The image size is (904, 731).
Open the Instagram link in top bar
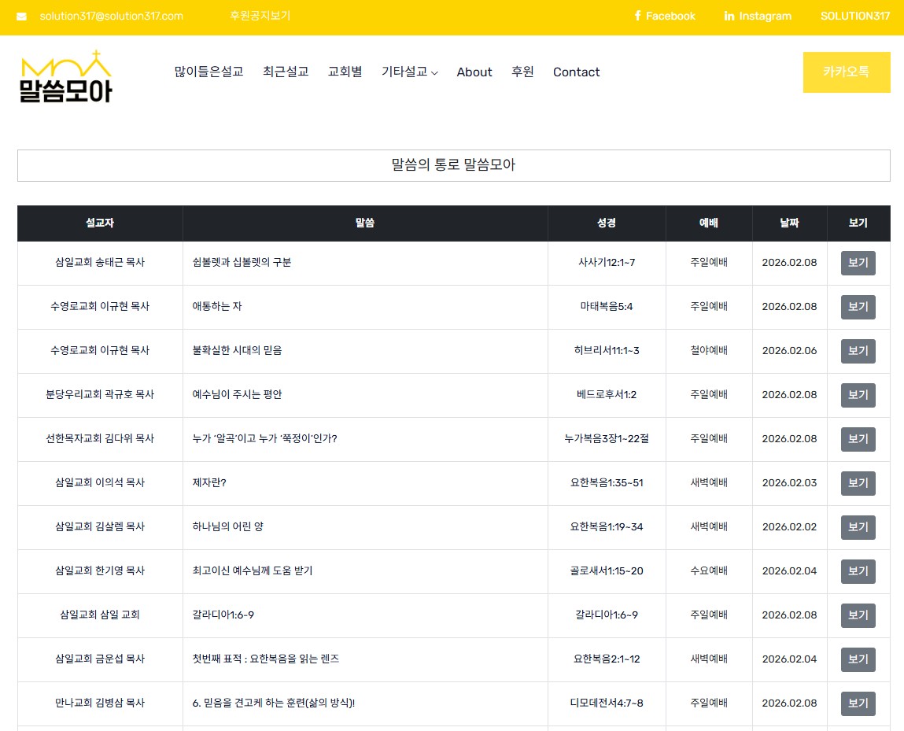point(758,17)
